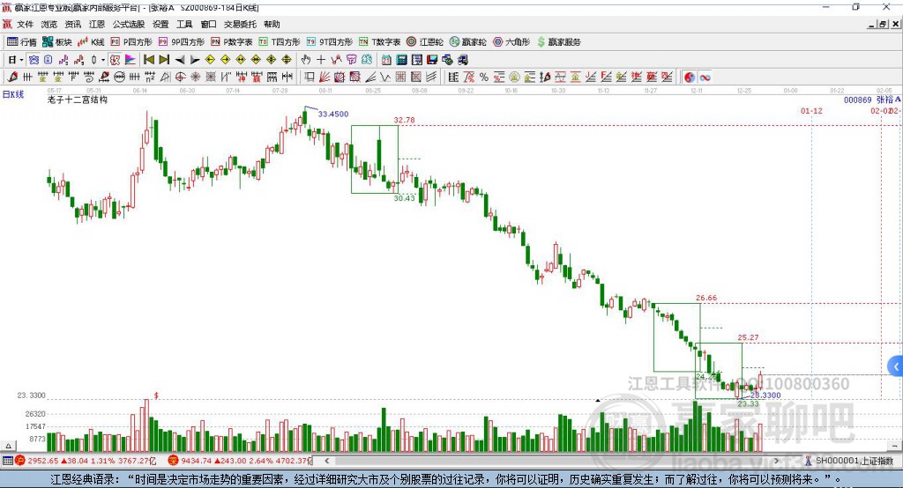Select the hand pan tool

306,60
